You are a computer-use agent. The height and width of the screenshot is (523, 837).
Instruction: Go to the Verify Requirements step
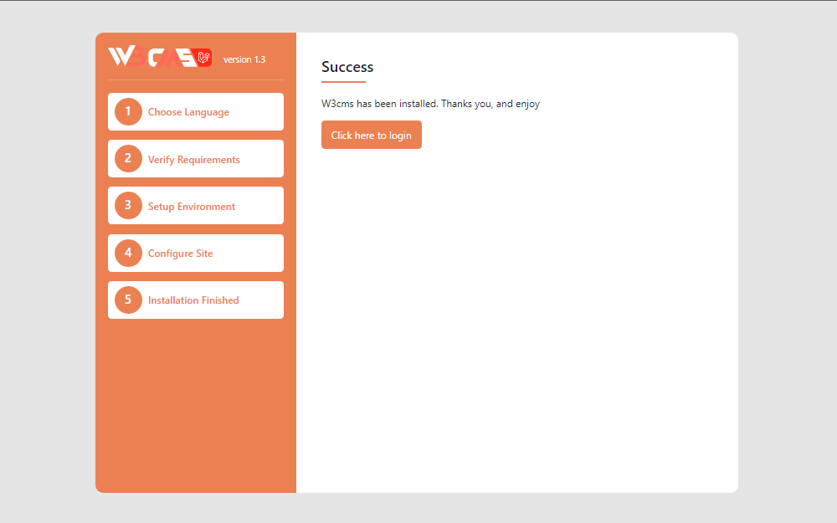click(193, 160)
